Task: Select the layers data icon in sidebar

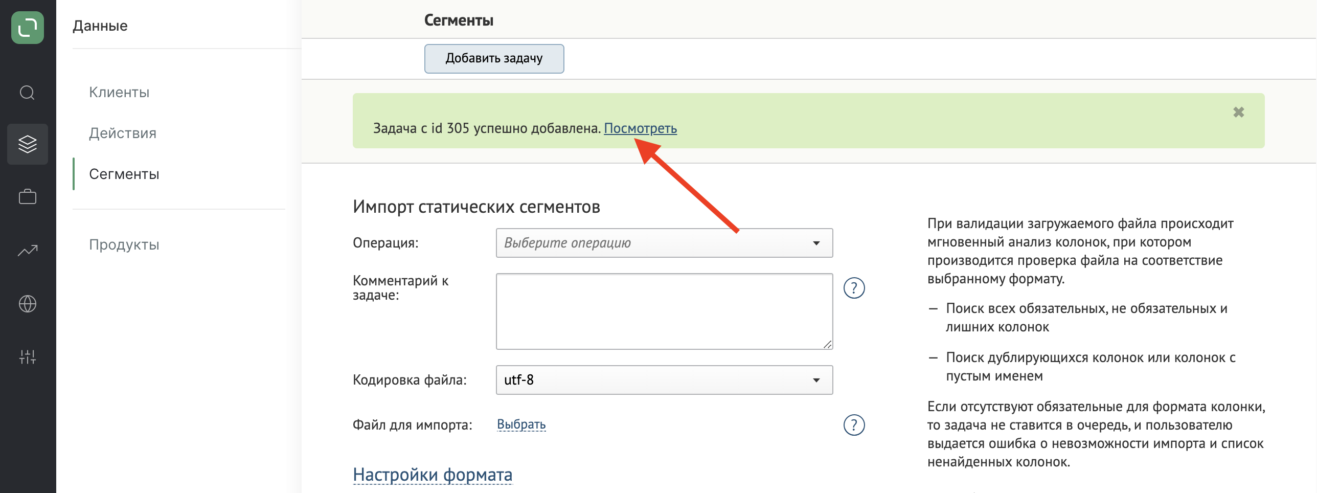Action: click(28, 144)
